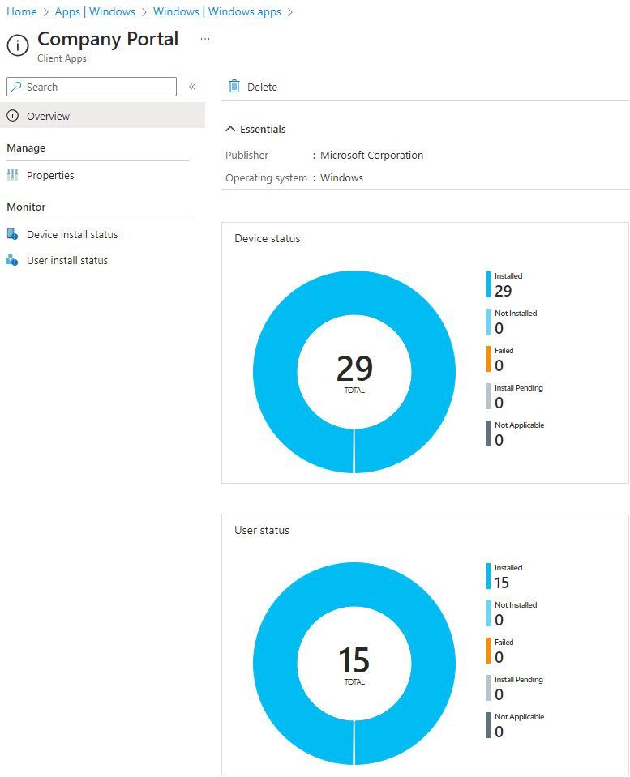The height and width of the screenshot is (777, 630).
Task: Open Device install status page
Action: (x=72, y=234)
